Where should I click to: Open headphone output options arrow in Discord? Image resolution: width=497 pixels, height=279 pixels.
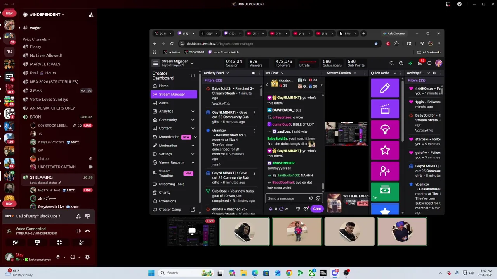click(79, 257)
